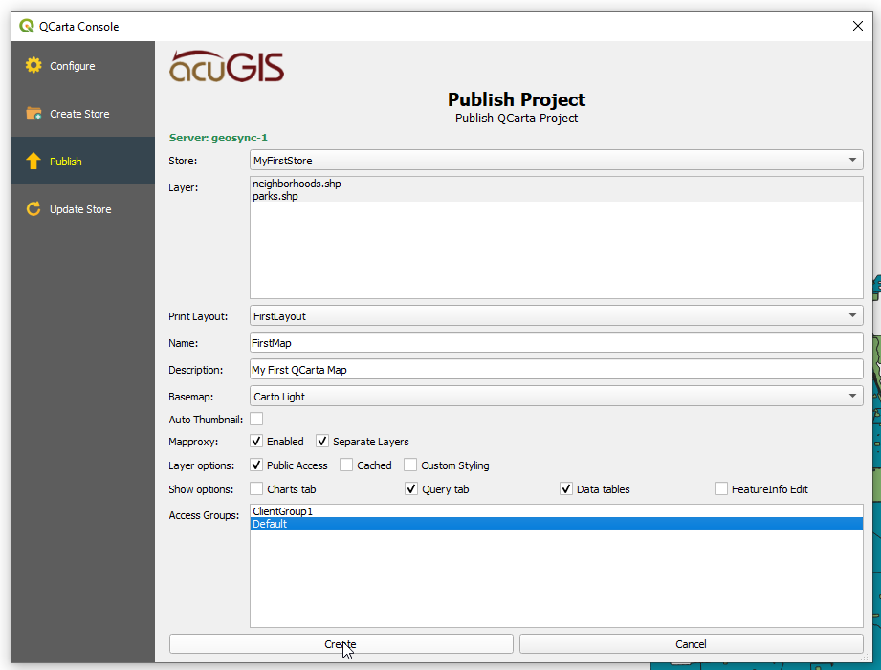
Task: Click the acuGIS logo
Action: point(227,67)
